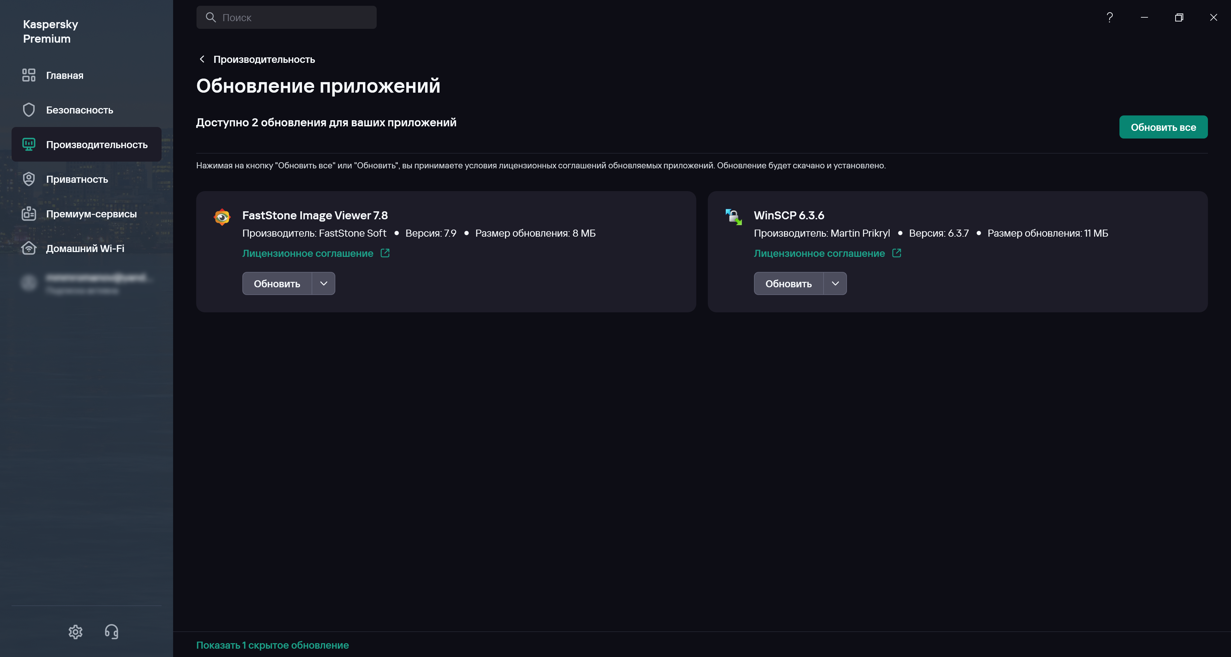Click the FastStone Image Viewer app icon
This screenshot has height=657, width=1231.
click(x=222, y=217)
